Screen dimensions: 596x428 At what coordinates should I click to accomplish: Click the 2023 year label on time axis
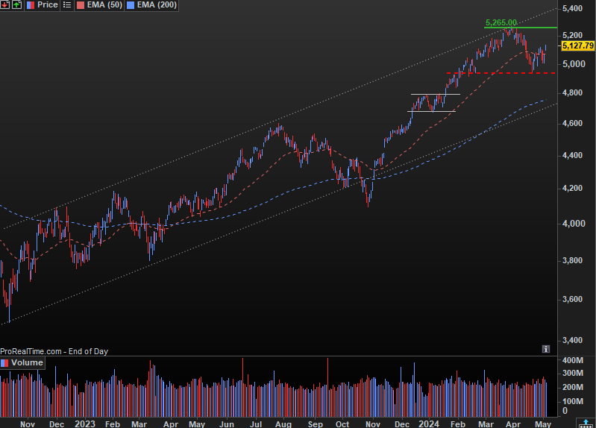click(85, 424)
